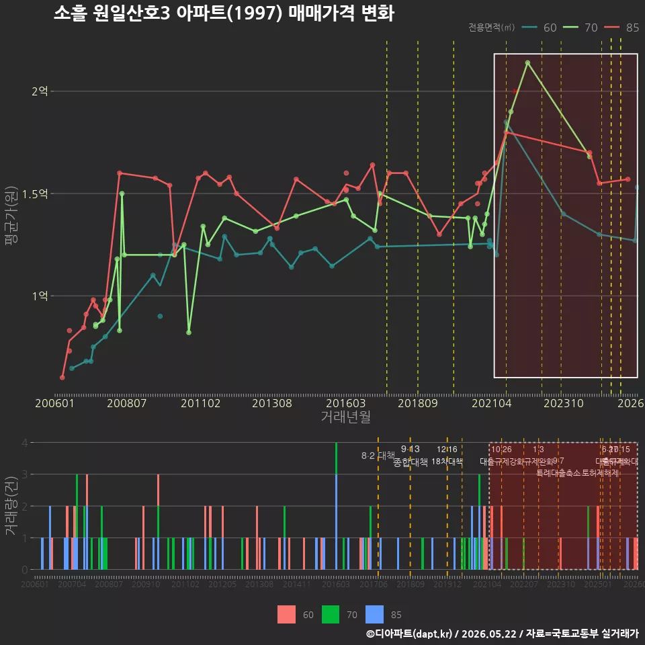The width and height of the screenshot is (645, 645).
Task: Click 201102 tick on the price chart axis
Action: (x=201, y=403)
